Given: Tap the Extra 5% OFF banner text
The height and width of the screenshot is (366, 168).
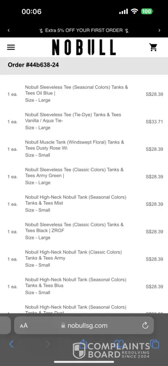Looking at the screenshot, I should point(84,30).
